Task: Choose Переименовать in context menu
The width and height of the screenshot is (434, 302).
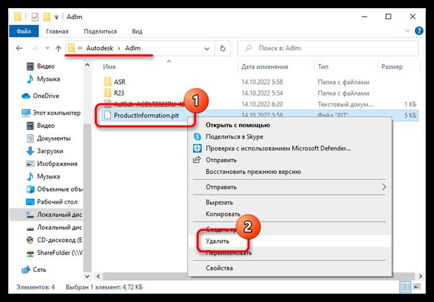Action: tap(229, 253)
